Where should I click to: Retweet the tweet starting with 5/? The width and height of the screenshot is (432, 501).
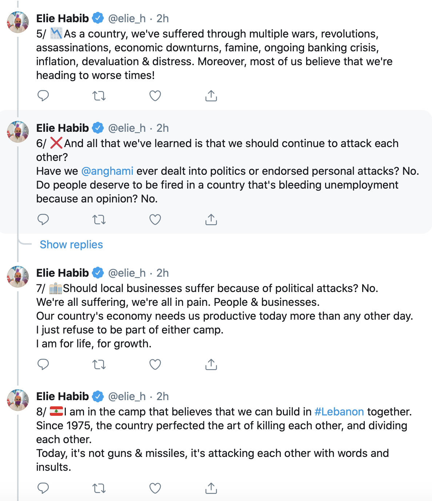coord(99,96)
